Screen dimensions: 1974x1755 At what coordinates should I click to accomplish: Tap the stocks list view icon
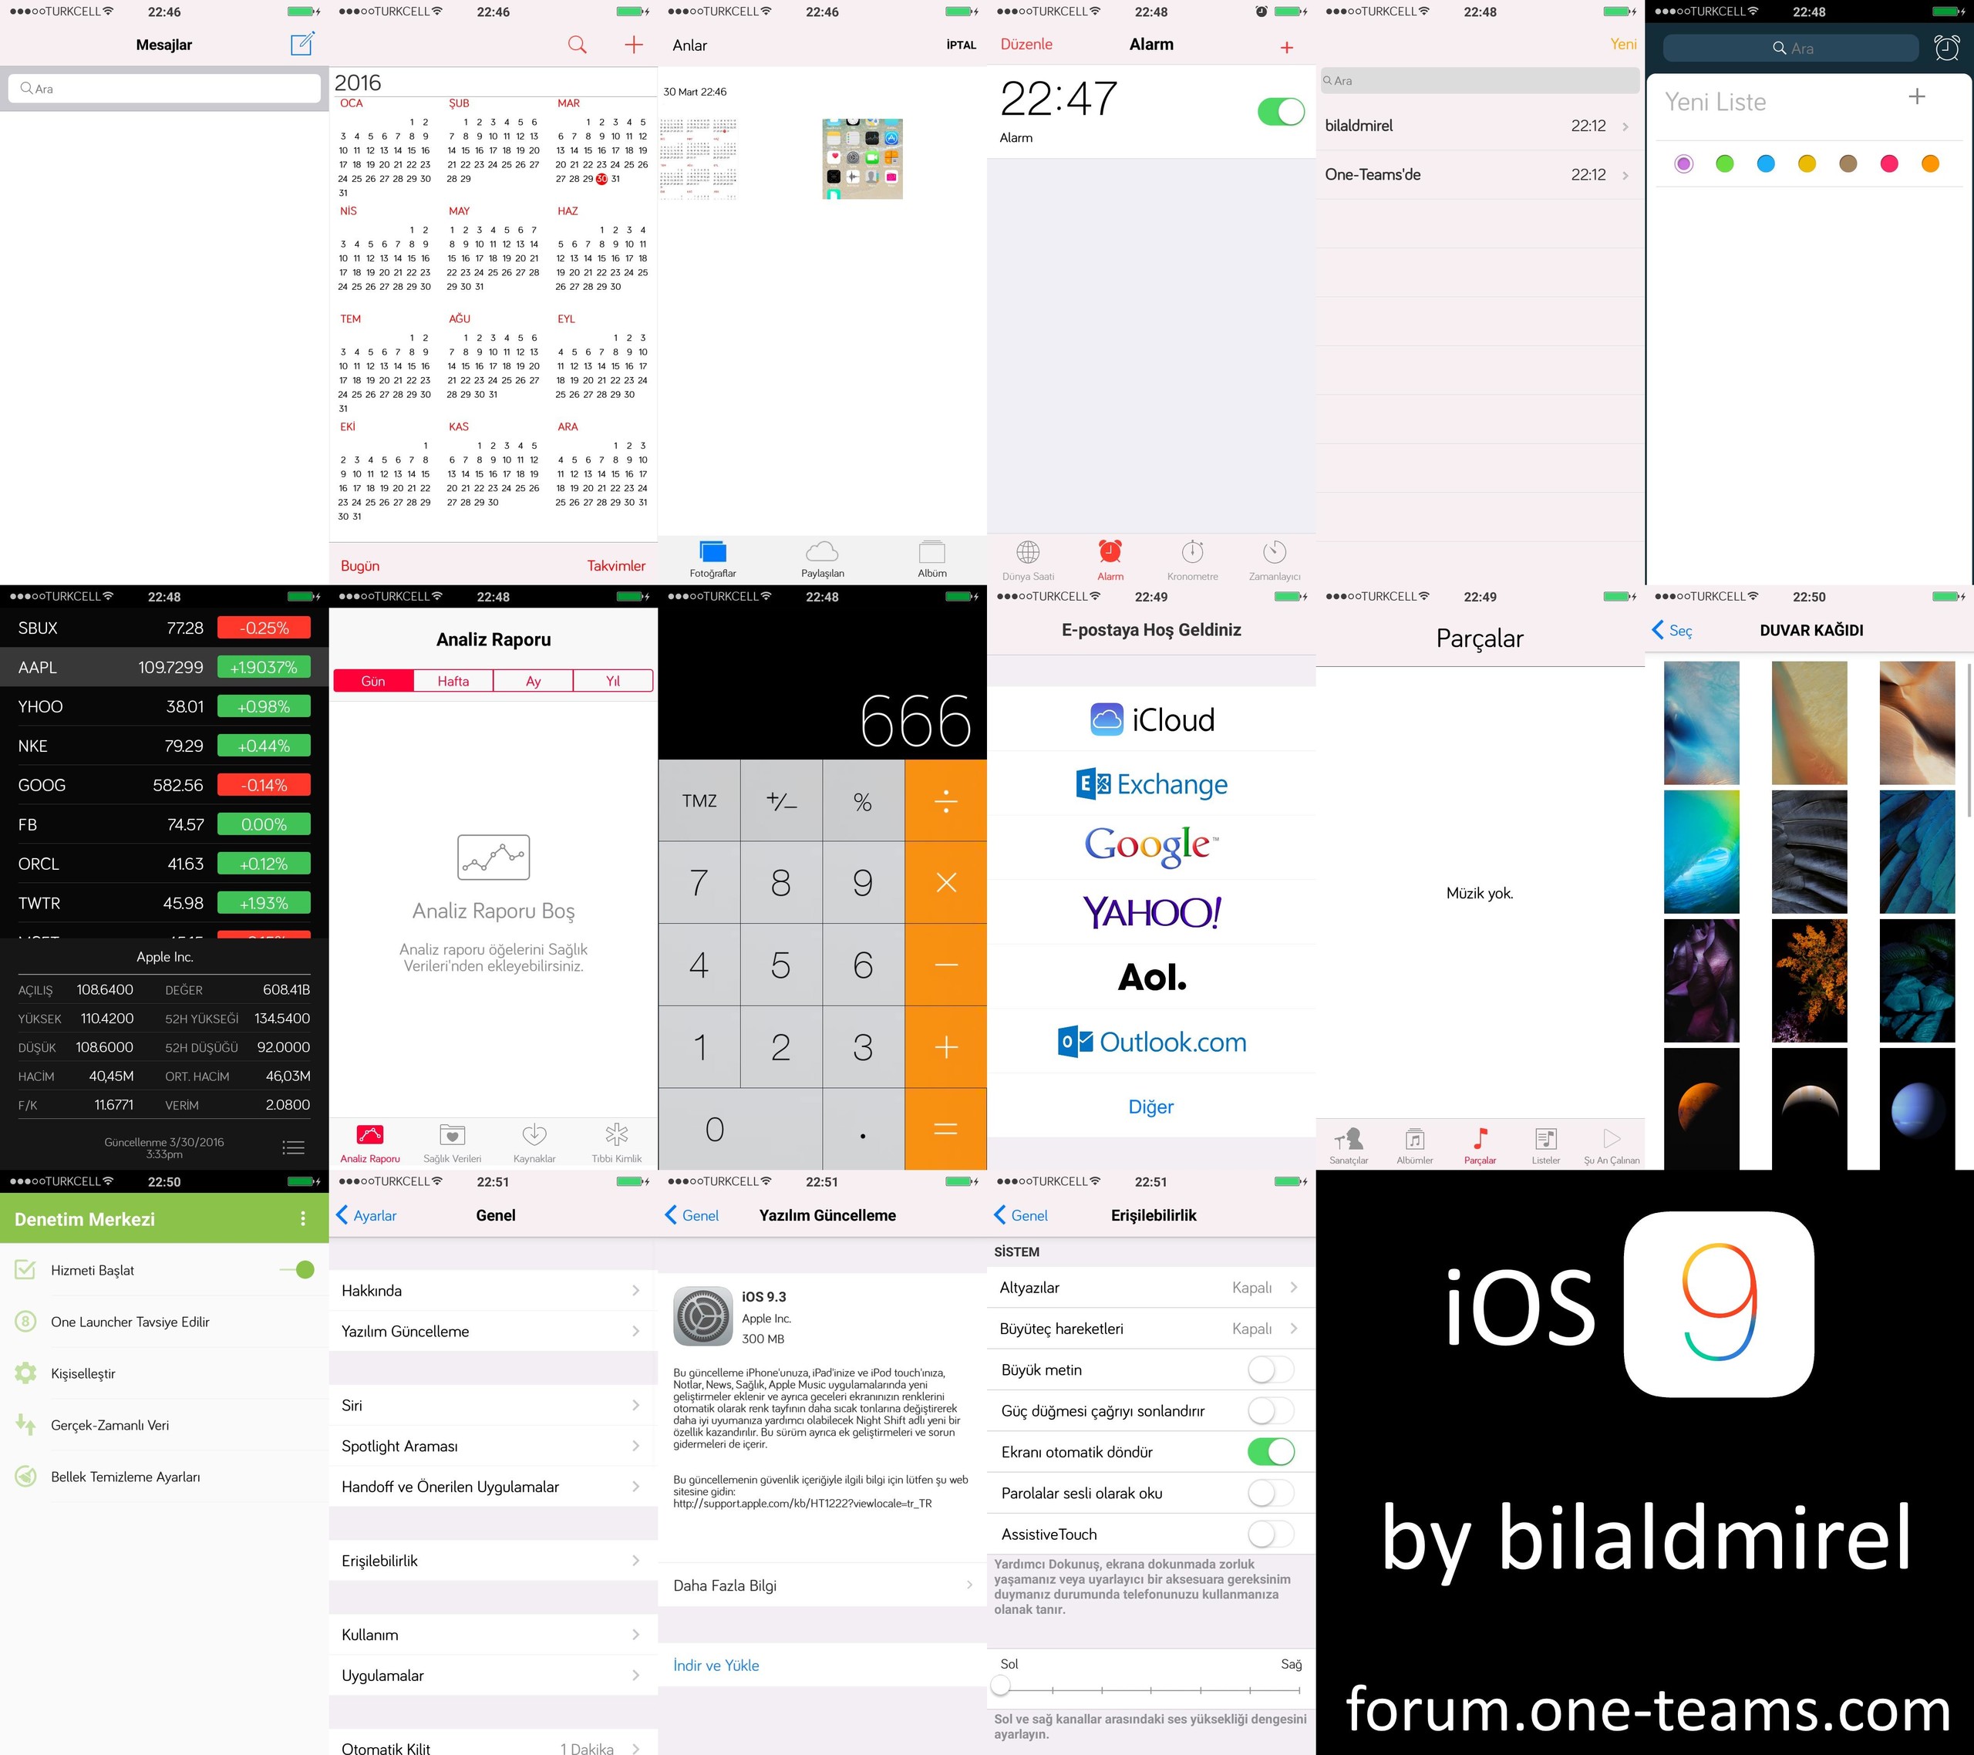(294, 1147)
